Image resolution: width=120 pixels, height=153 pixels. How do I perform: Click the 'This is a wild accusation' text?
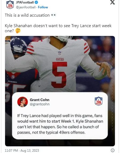click(27, 15)
